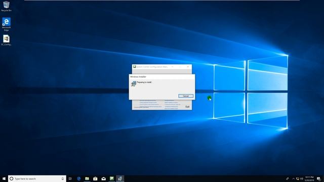Open the Windows Start menu
This screenshot has height=182, width=324.
coord(4,178)
